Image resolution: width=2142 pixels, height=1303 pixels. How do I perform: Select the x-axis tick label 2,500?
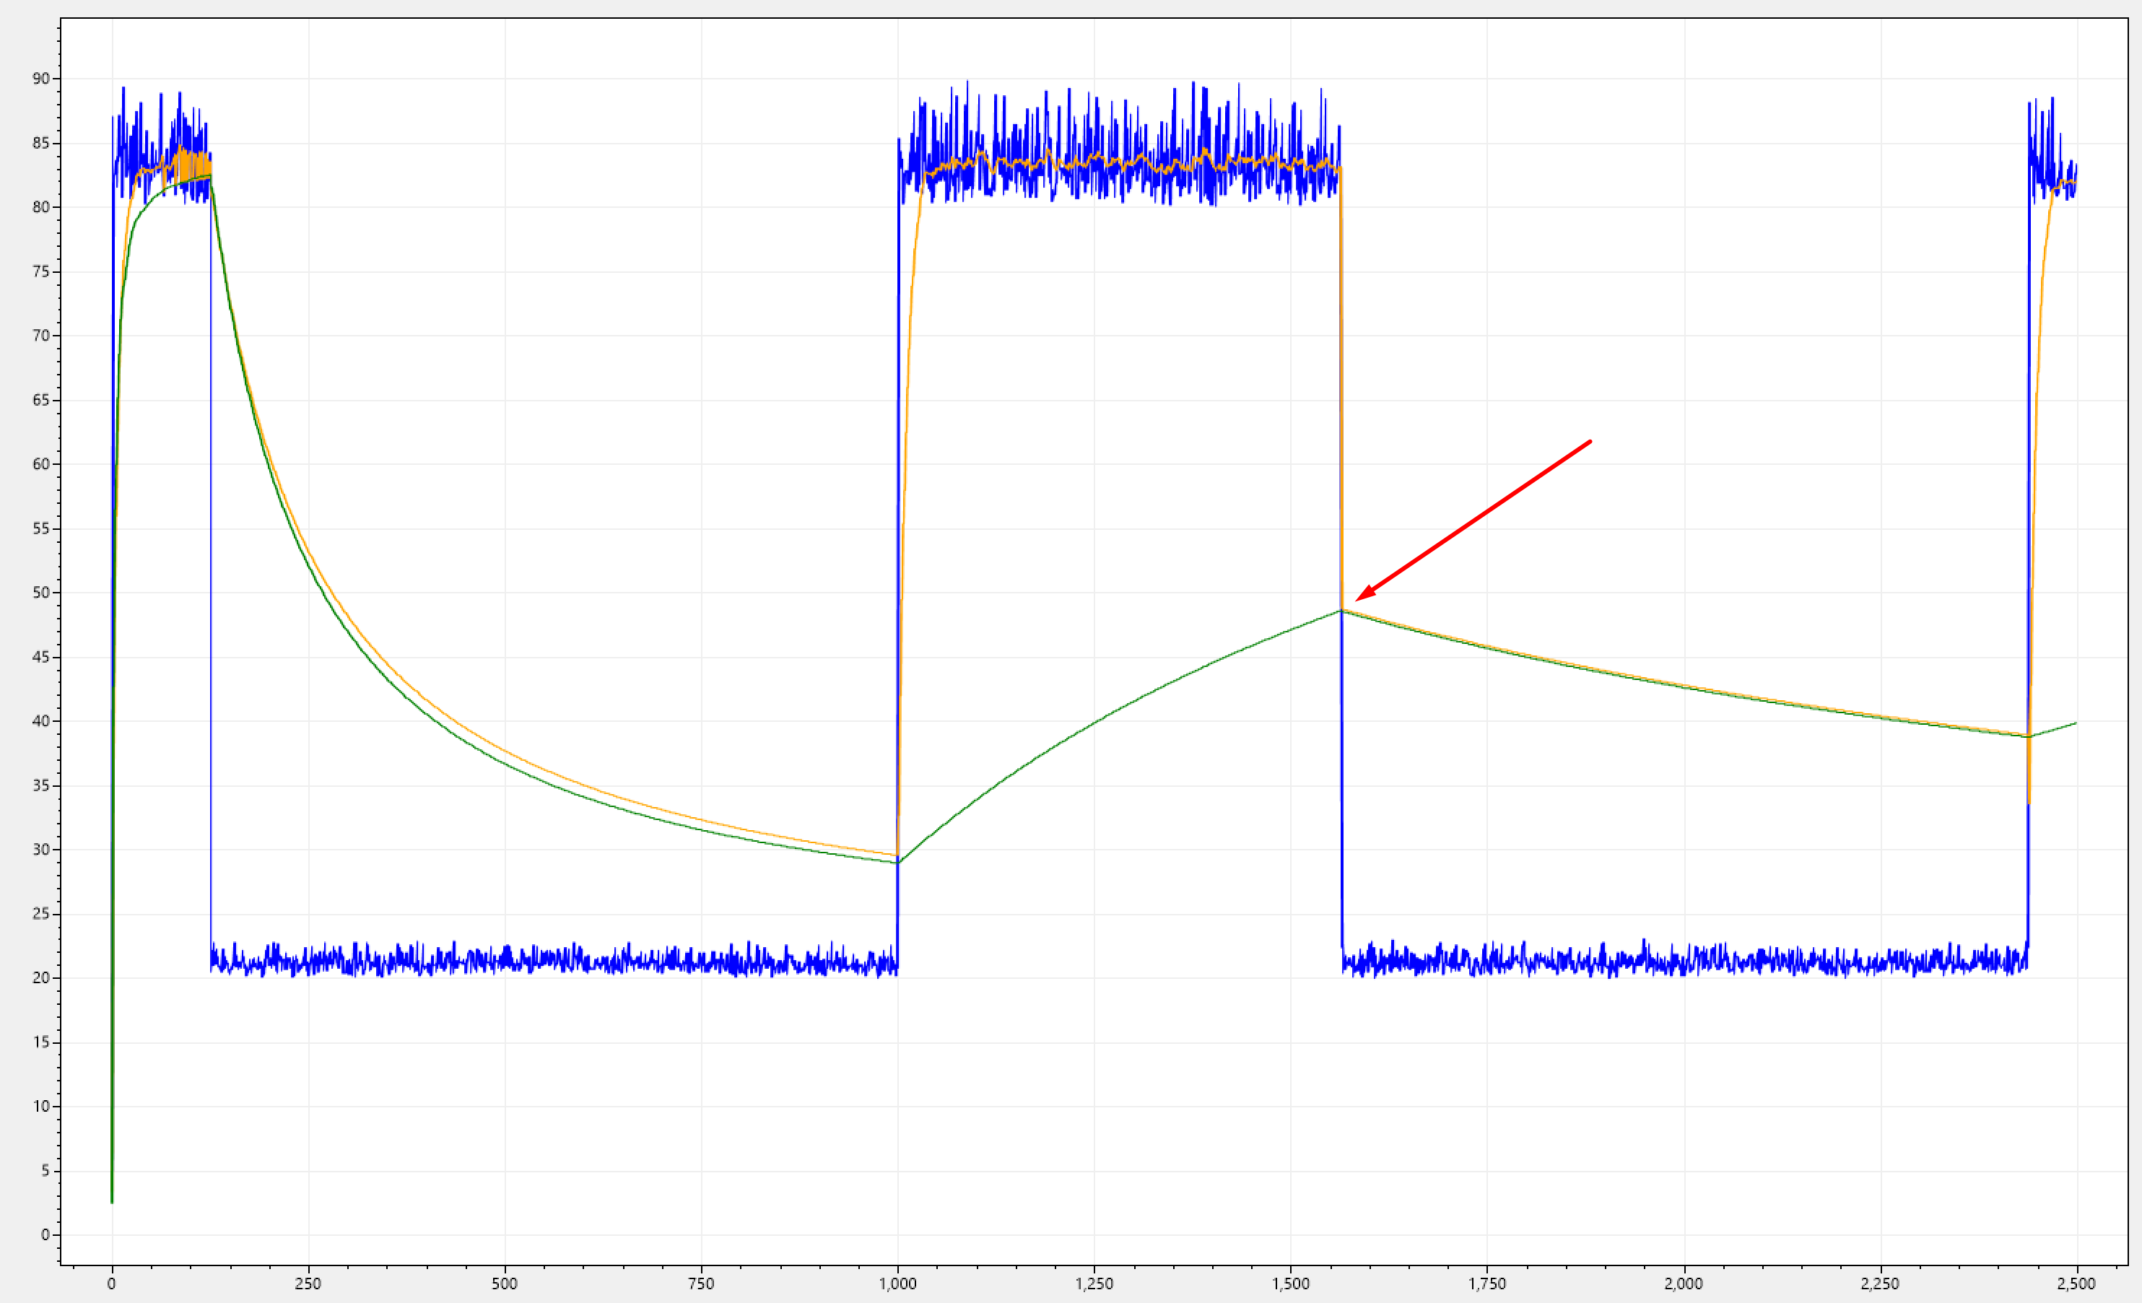point(2076,1284)
